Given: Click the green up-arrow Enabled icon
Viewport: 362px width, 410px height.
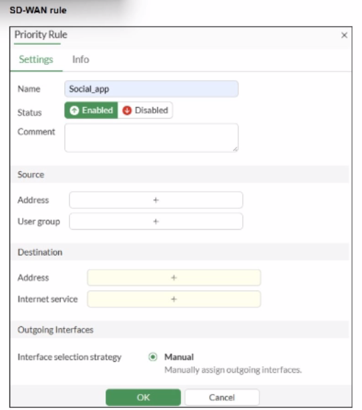Looking at the screenshot, I should coord(74,110).
